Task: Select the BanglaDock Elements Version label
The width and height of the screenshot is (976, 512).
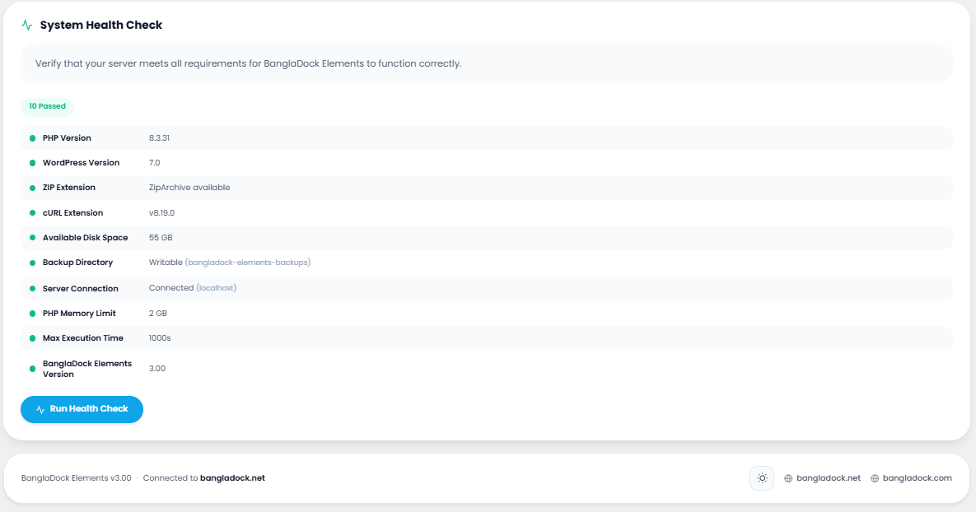Action: point(87,369)
